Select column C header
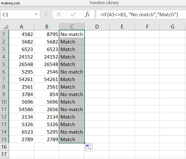Viewport: 186px width, 159px height. 72,27
